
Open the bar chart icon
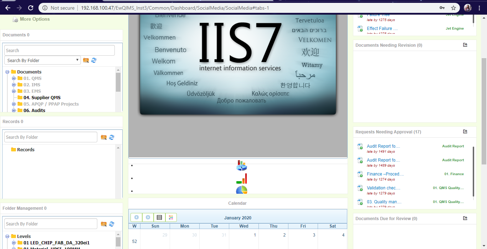point(241,178)
